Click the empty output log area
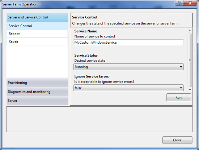199x150 pixels. 99,119
